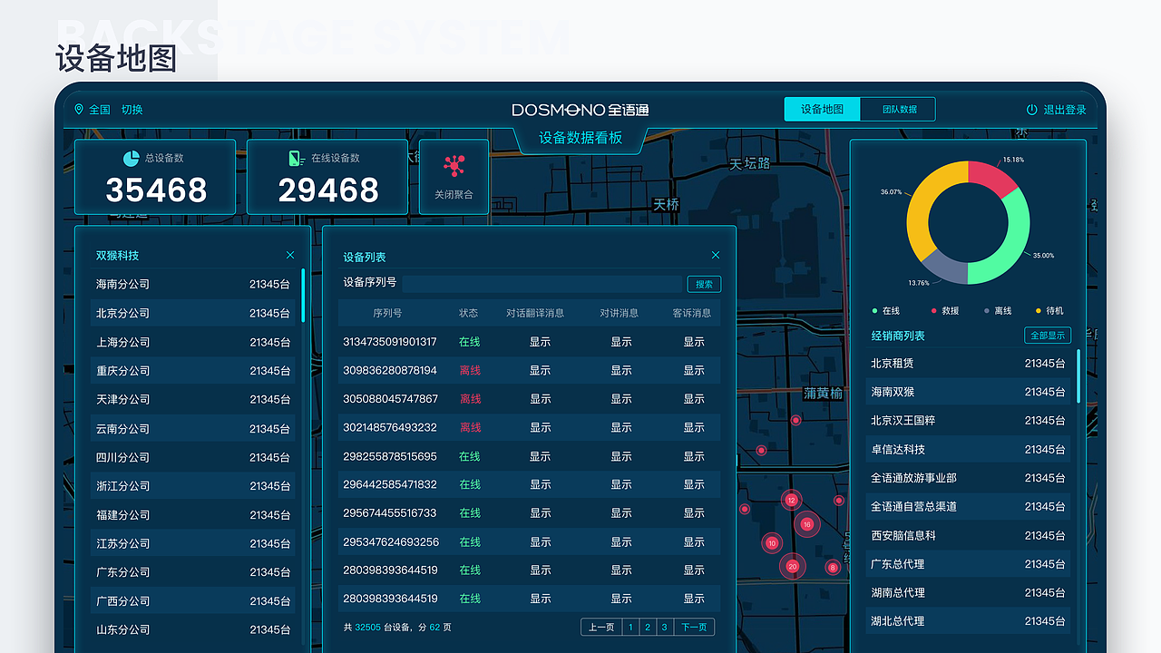The image size is (1161, 653).
Task: Open the map cluster marker labeled 20
Action: click(793, 566)
